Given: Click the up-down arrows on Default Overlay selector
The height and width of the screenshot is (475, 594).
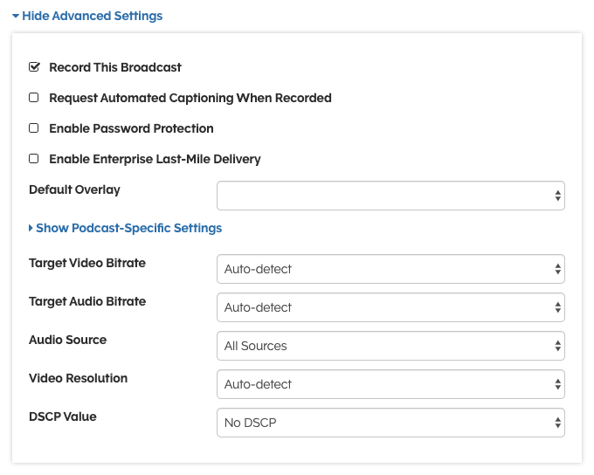Looking at the screenshot, I should coord(557,196).
